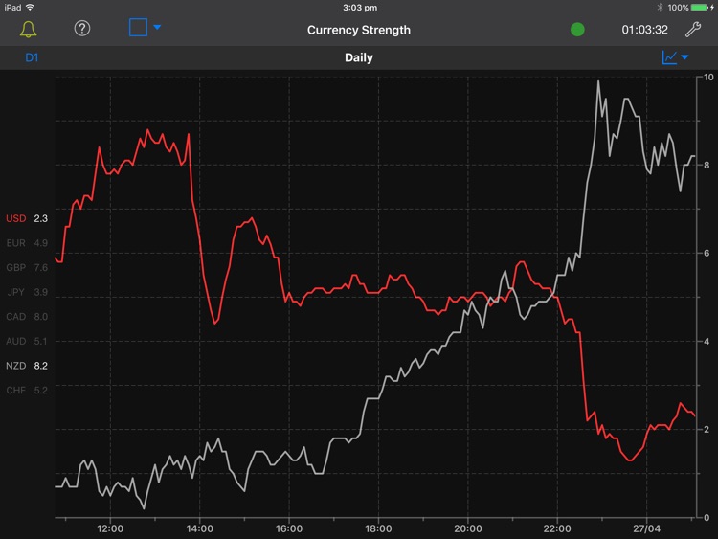The height and width of the screenshot is (539, 718).
Task: Tap the green connection status indicator
Action: pyautogui.click(x=577, y=30)
